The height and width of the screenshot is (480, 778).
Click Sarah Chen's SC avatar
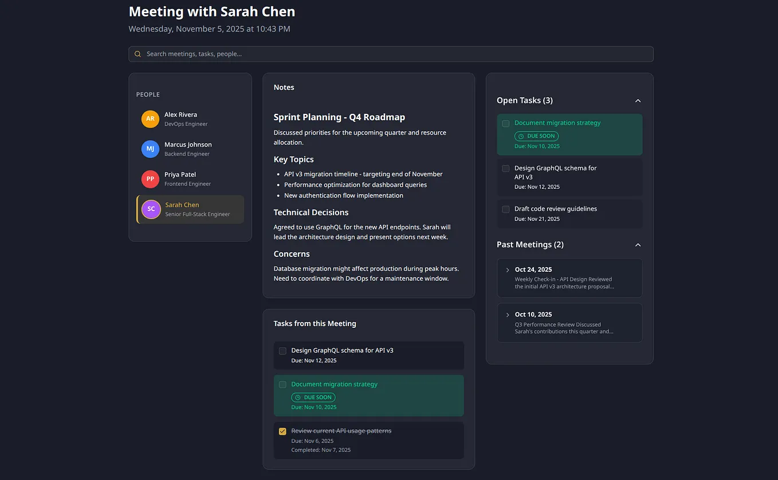click(151, 209)
